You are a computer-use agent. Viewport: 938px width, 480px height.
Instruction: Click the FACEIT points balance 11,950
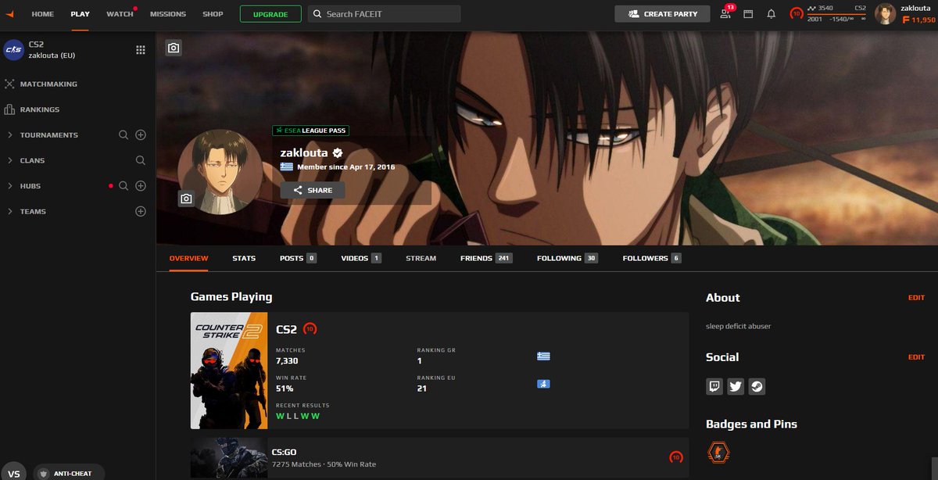918,20
